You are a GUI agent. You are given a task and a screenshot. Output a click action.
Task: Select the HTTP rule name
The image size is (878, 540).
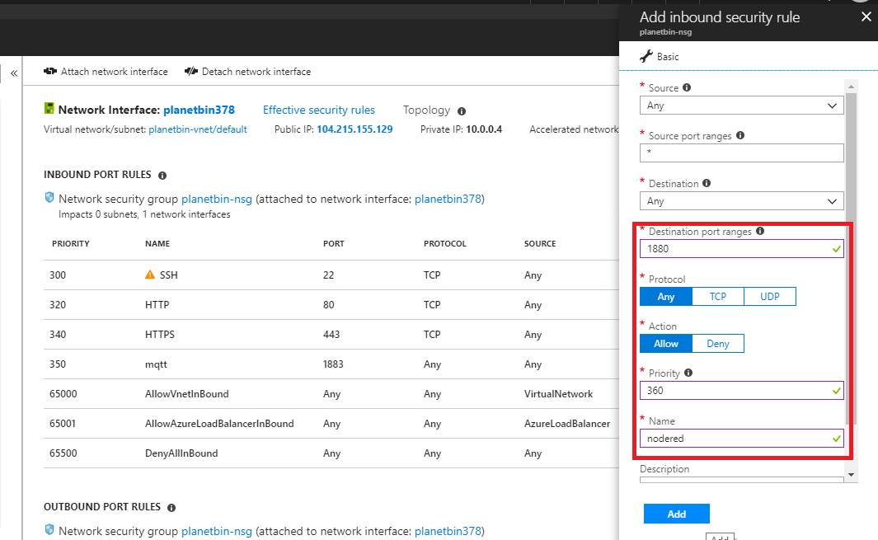pyautogui.click(x=157, y=305)
